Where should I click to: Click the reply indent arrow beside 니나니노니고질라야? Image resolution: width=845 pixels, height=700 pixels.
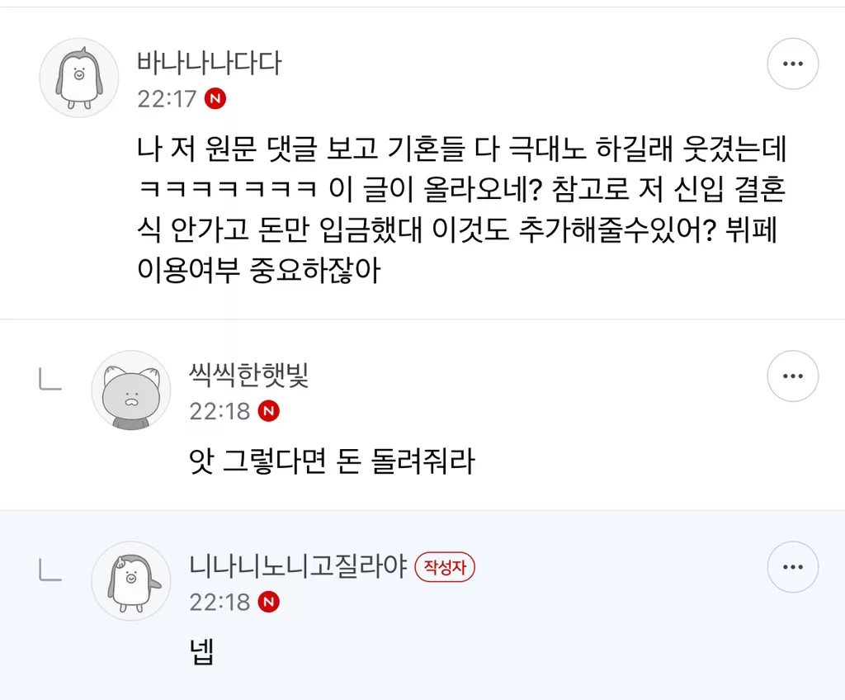click(x=50, y=570)
